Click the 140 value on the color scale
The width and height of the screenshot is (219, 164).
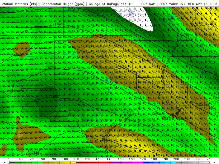(109, 159)
